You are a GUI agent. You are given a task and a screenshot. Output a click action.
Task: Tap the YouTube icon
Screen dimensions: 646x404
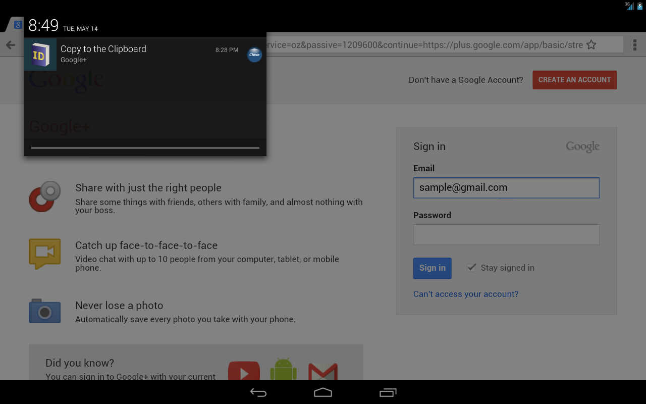coord(244,371)
